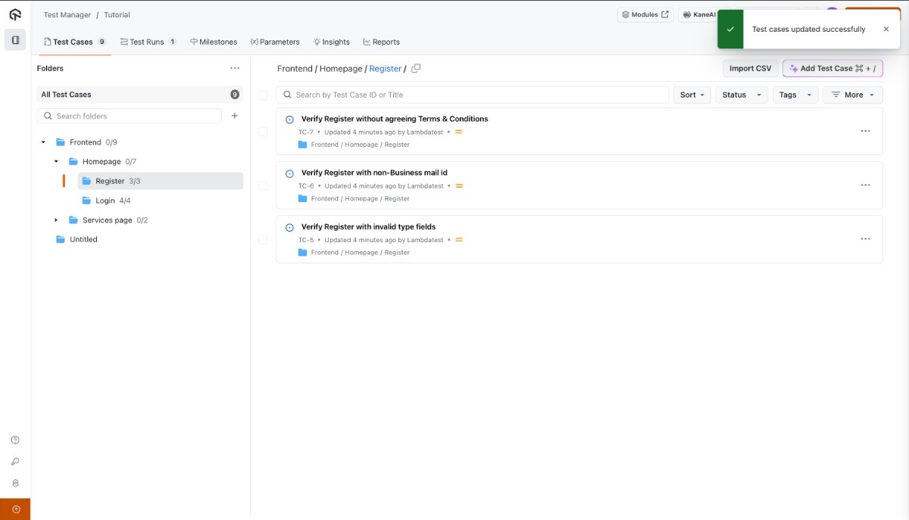
Task: Click status circle icon of TC-6
Action: point(289,173)
